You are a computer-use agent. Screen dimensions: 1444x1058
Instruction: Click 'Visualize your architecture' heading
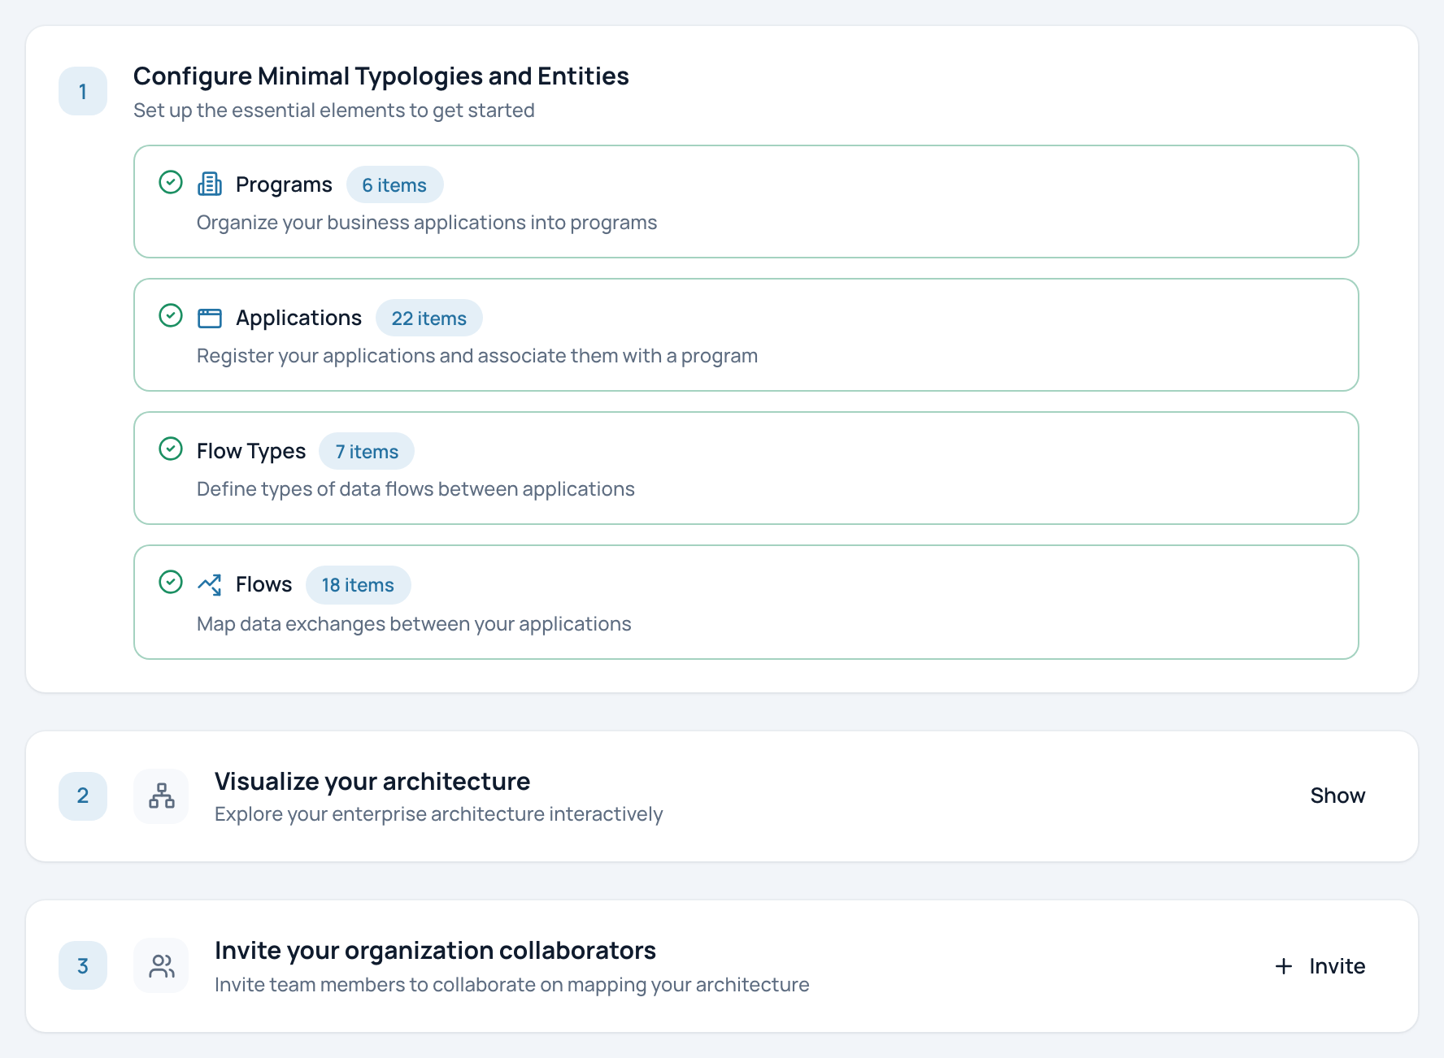coord(372,781)
